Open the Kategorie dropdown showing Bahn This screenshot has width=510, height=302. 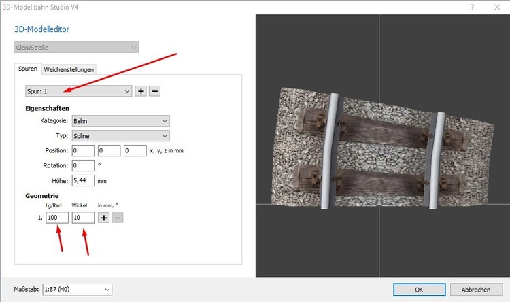tap(120, 121)
